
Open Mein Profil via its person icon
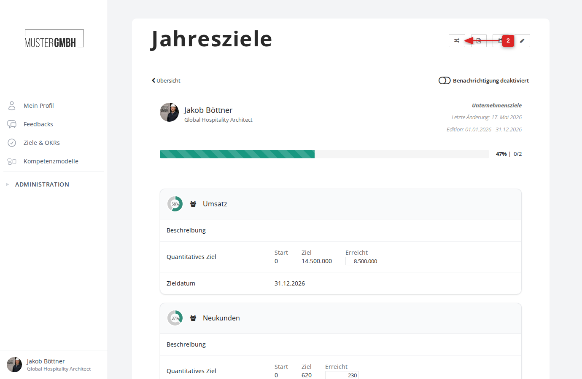click(x=12, y=105)
